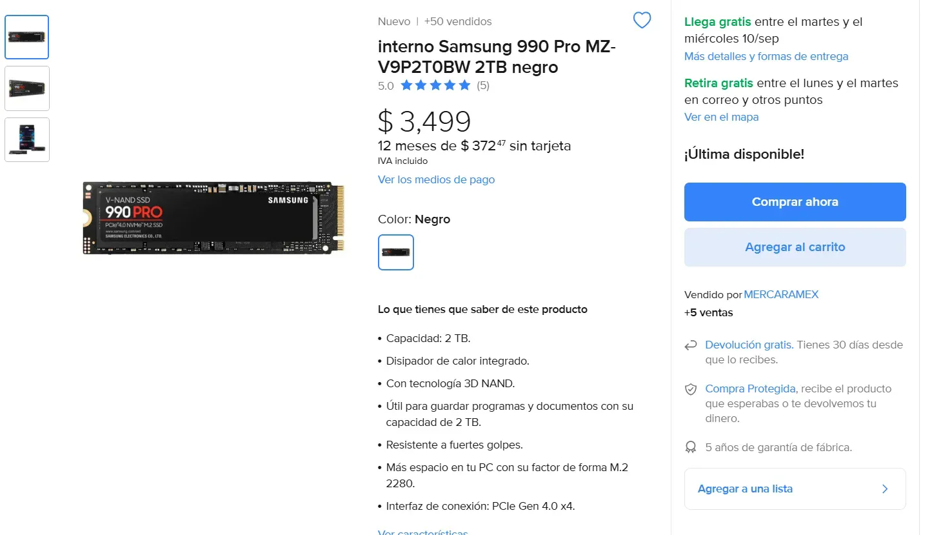Screen dimensions: 932x535
Task: Expand the Agregar a una lista chevron
Action: [885, 489]
